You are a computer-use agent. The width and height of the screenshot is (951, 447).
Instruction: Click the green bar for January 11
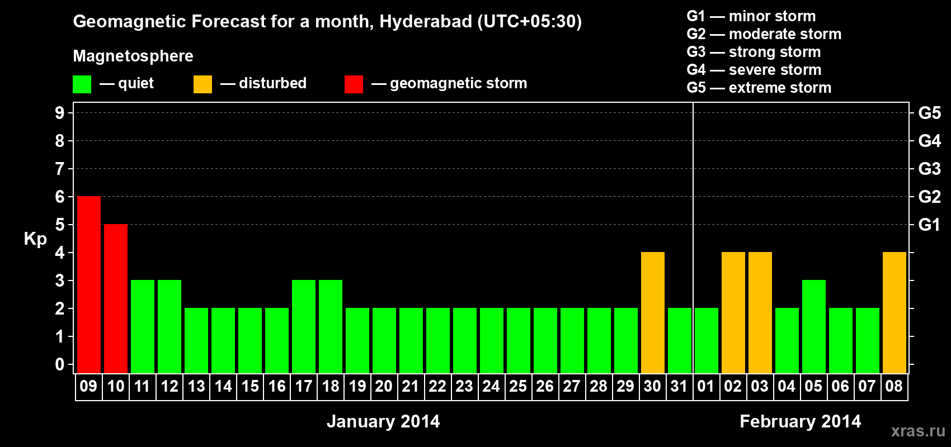(x=143, y=327)
